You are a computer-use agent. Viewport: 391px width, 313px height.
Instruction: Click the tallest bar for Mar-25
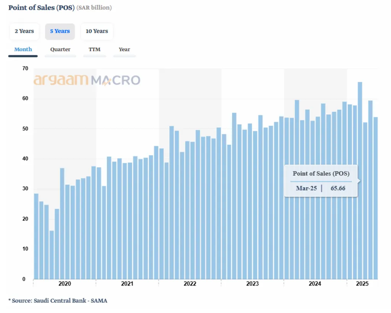point(360,153)
